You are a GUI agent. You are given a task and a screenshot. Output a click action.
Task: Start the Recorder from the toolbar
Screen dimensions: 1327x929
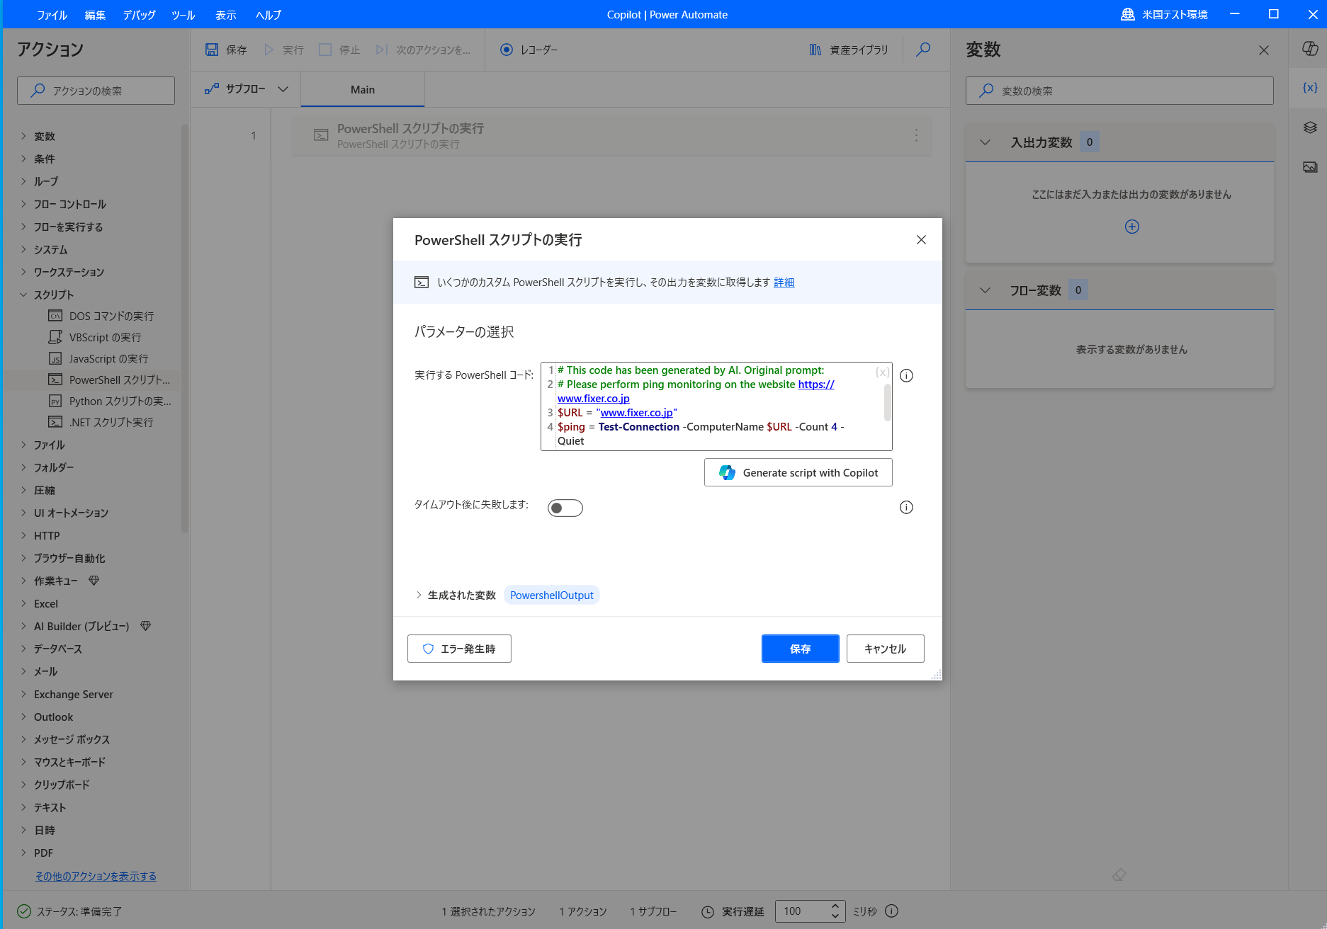[x=529, y=50]
